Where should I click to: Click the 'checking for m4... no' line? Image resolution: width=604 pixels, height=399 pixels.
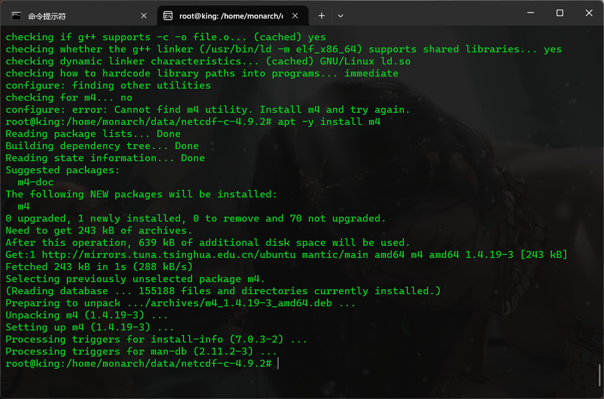pyautogui.click(x=69, y=97)
